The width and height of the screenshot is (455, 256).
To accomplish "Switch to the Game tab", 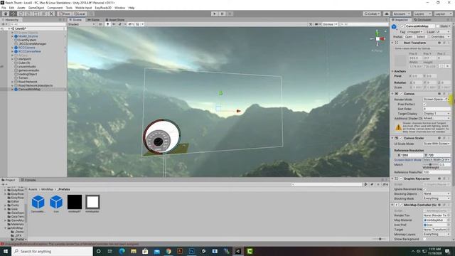I will (x=93, y=20).
